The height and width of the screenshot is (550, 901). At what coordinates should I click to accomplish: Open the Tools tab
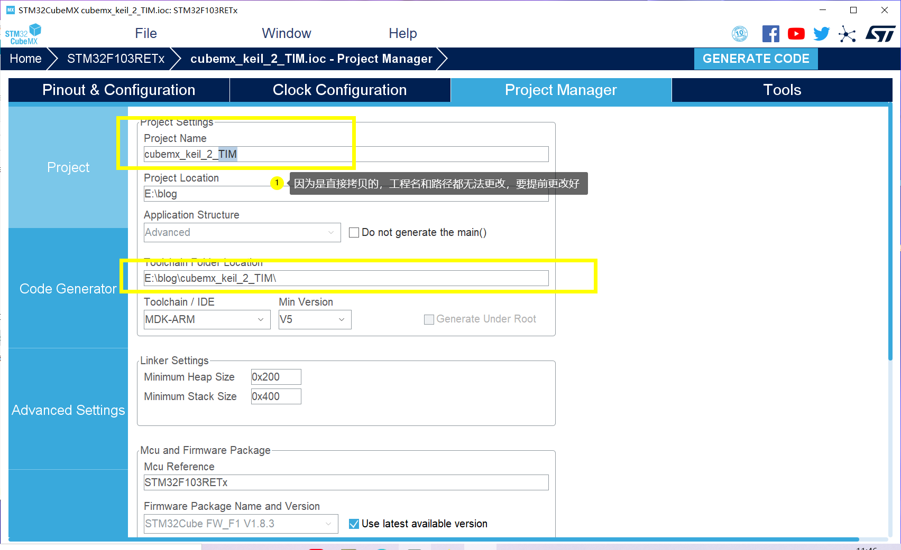tap(782, 90)
